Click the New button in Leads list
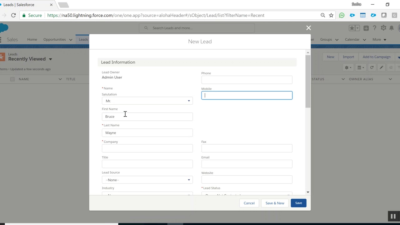The image size is (400, 225). 330,57
